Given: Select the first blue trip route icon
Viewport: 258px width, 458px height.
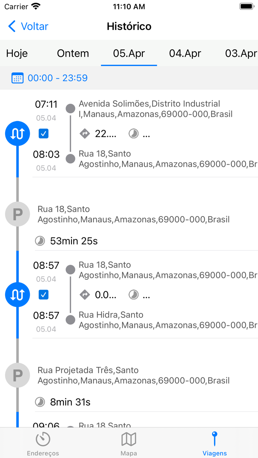Looking at the screenshot, I should (x=17, y=133).
